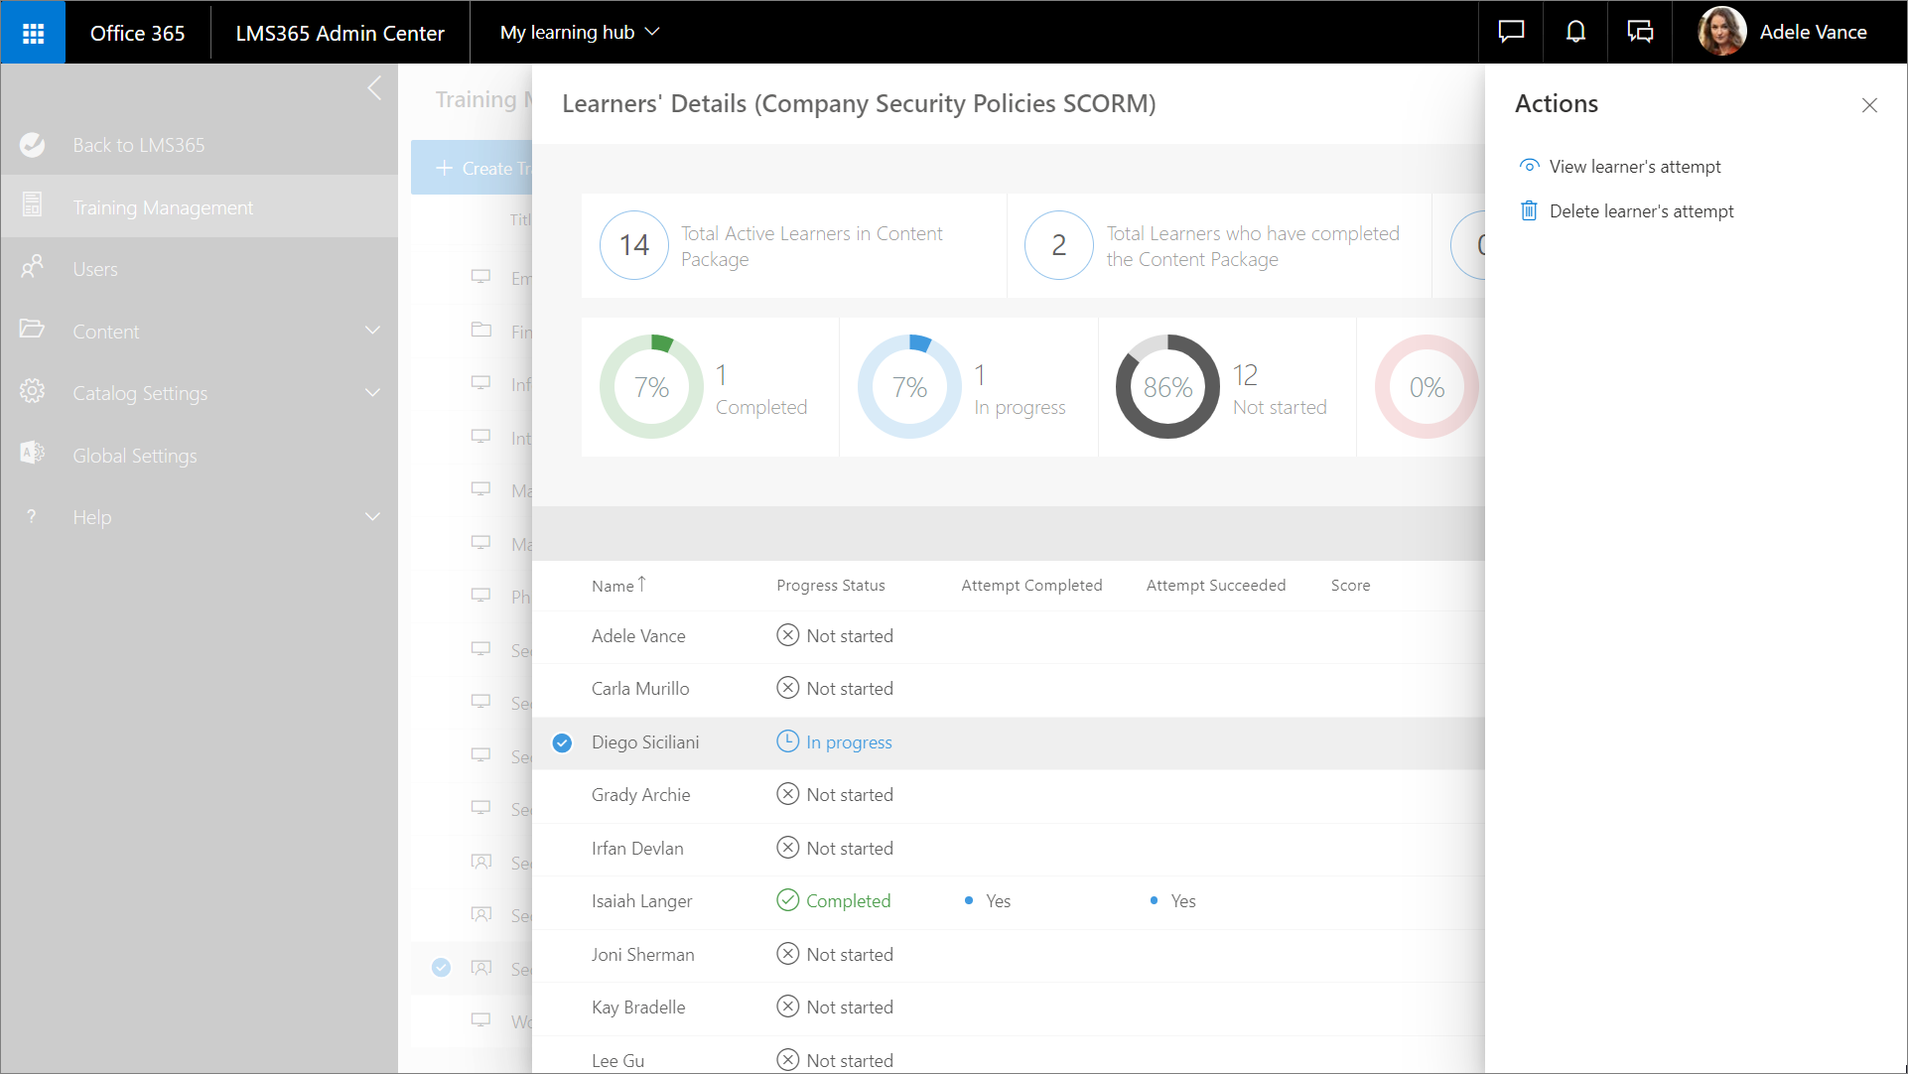Sort by the Name column header
Viewport: 1908px width, 1074px height.
(613, 586)
